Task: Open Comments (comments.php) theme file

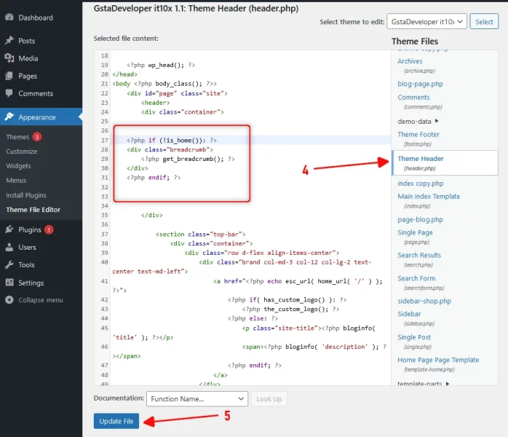Action: [x=413, y=97]
